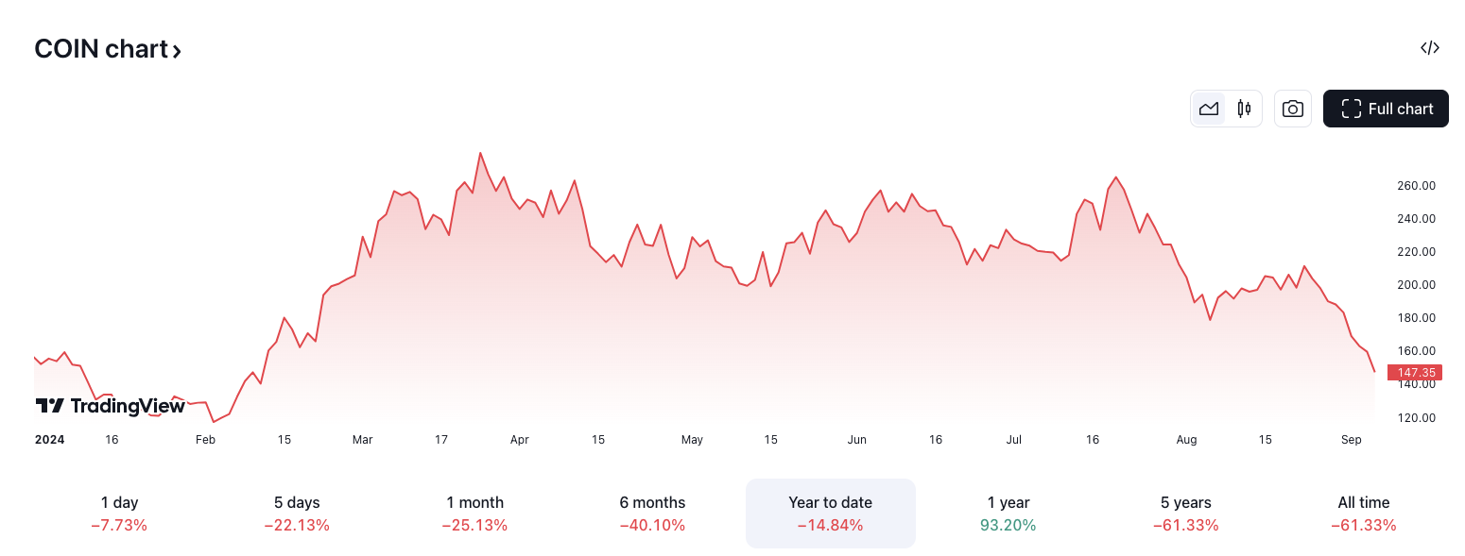Switch to area chart style
Screen dimensions: 1465x556
click(1209, 109)
